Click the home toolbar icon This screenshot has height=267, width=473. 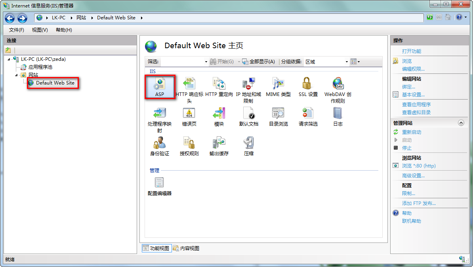tap(448, 17)
